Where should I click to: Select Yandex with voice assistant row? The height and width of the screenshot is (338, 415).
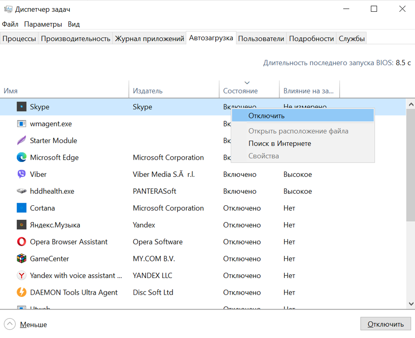tap(203, 276)
